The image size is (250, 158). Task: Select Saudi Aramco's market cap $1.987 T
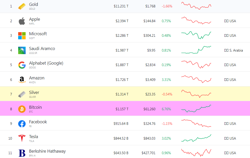122,50
